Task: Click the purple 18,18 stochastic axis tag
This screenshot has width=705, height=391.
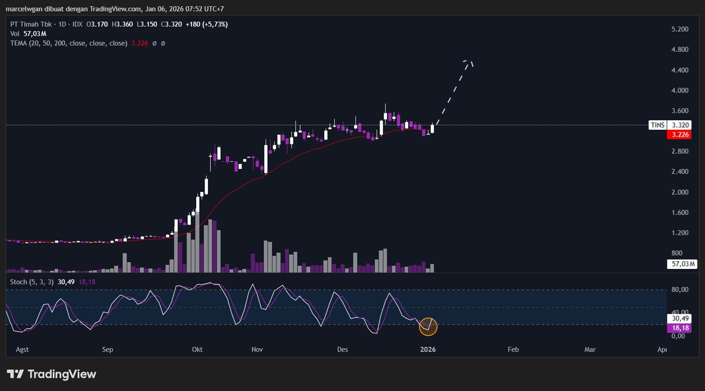Action: (679, 328)
